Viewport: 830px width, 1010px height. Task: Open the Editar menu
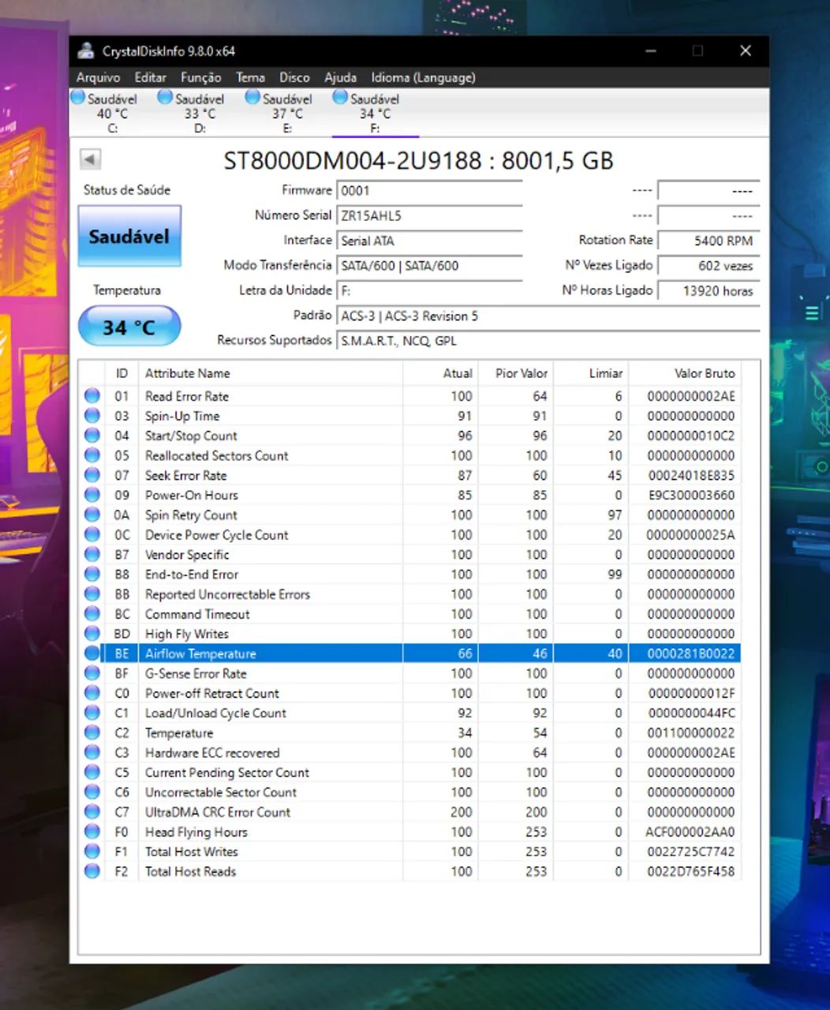pyautogui.click(x=150, y=77)
